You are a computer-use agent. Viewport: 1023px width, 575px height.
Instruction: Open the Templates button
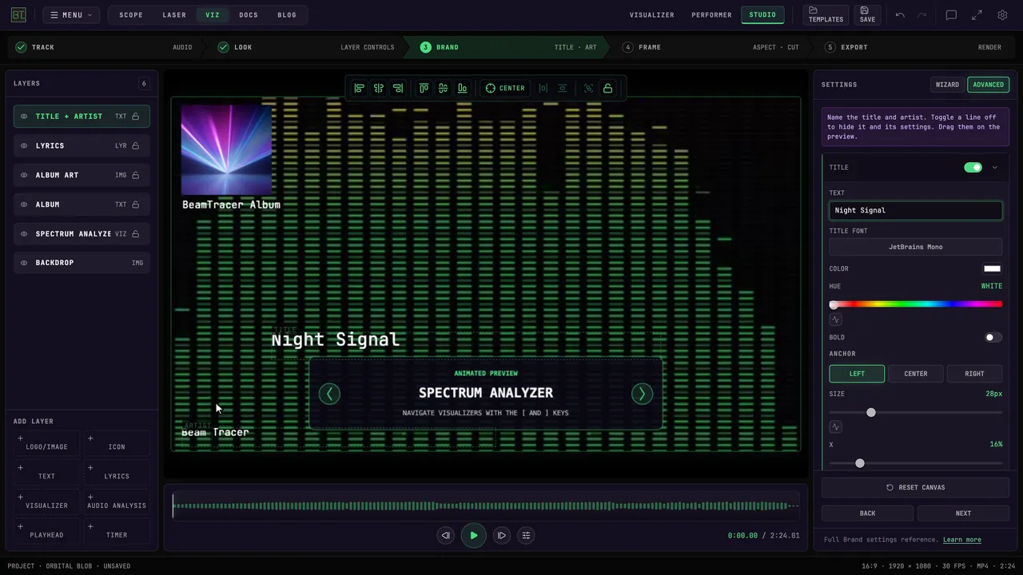click(x=826, y=15)
